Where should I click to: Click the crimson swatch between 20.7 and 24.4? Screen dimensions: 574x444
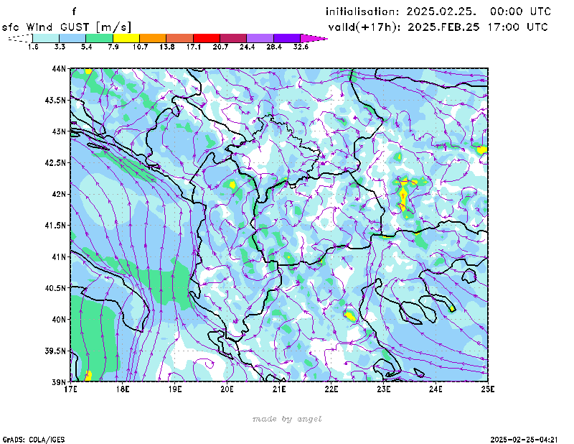232,37
